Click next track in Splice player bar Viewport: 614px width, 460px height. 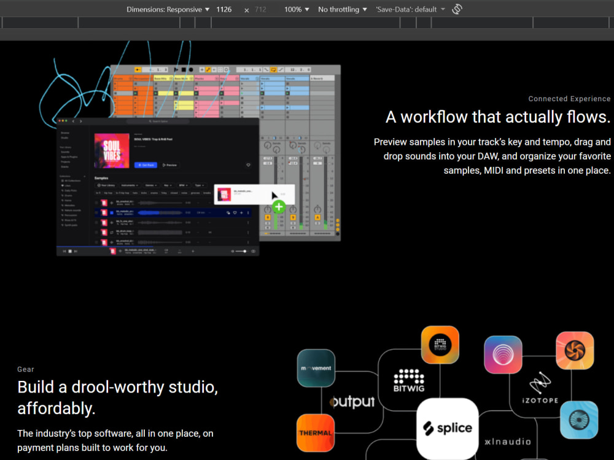76,251
